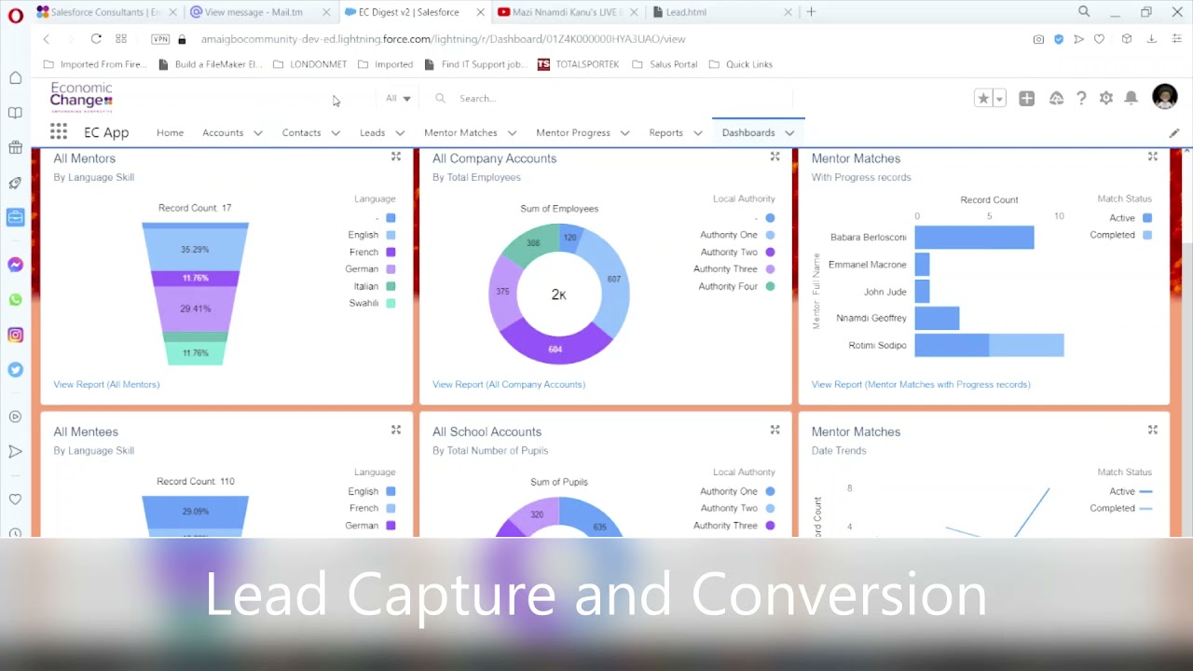Expand the Dashboards tab dropdown chevron

[789, 133]
